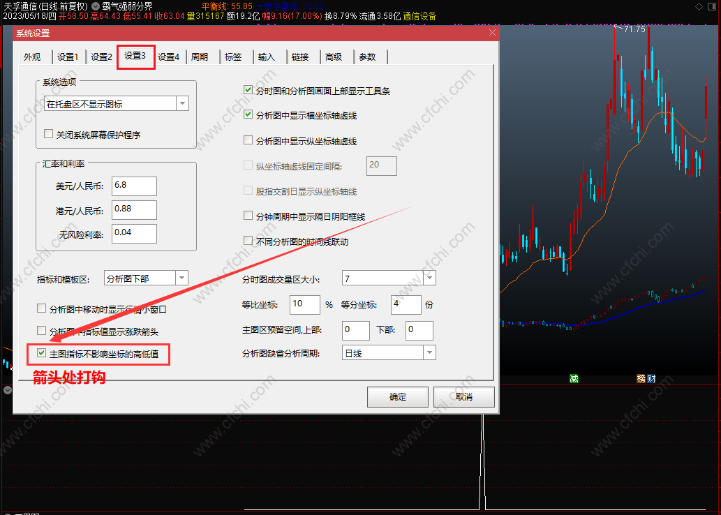This screenshot has height=515, width=721.
Task: Uncheck 分析图中显示横坐标轴虚线
Action: pos(248,114)
